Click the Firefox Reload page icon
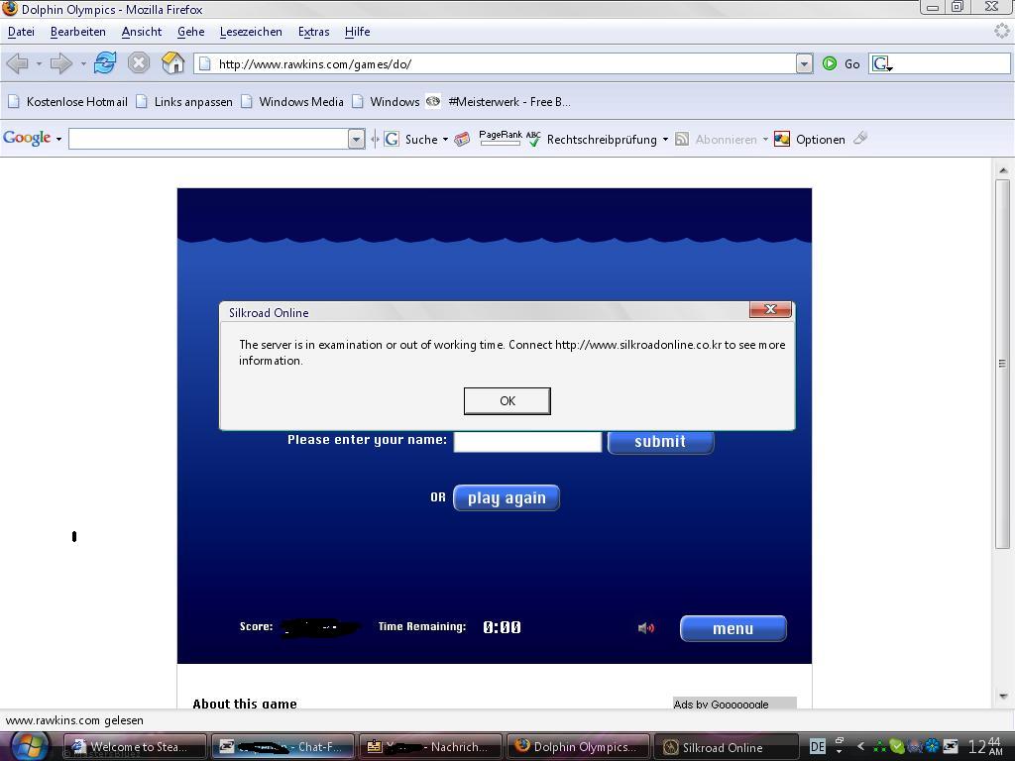 click(105, 63)
